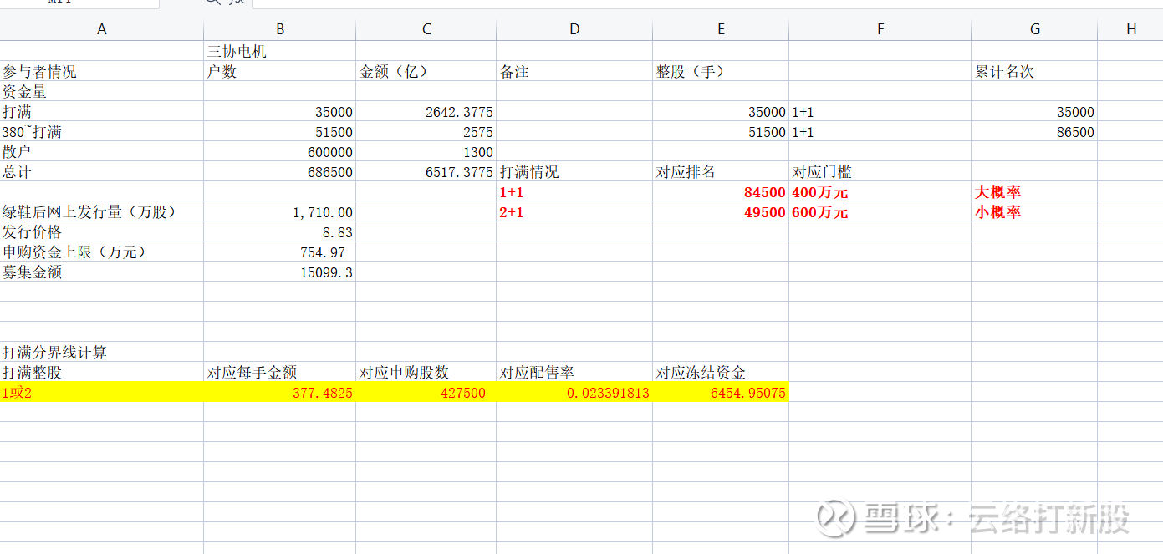Viewport: 1163px width, 554px height.
Task: Select column H by its header
Action: pos(1130,29)
